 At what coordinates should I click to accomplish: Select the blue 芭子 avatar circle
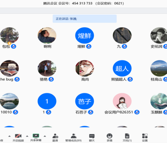click(x=84, y=101)
